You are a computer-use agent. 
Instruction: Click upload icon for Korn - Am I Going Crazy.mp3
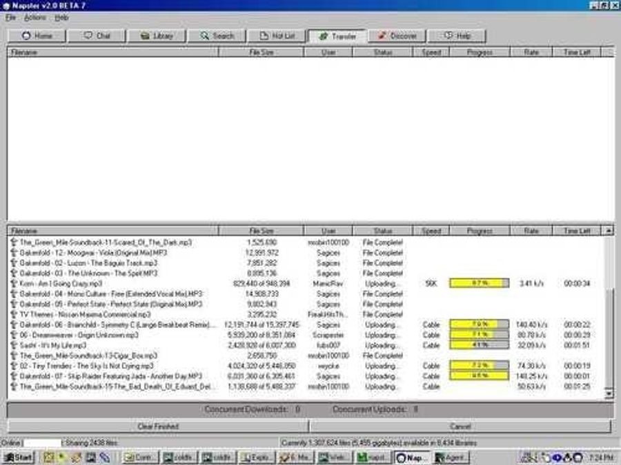pos(14,284)
